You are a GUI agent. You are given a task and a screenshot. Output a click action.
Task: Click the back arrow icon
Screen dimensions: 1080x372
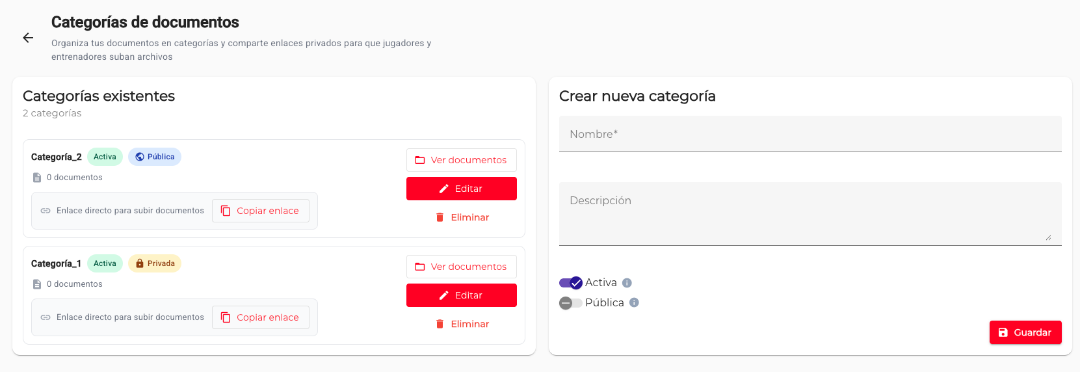click(x=28, y=38)
